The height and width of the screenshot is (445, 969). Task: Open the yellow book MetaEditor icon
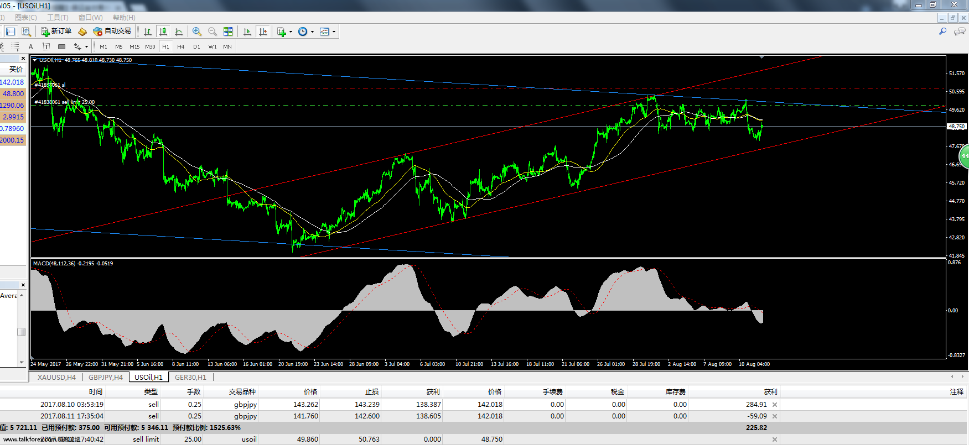82,32
